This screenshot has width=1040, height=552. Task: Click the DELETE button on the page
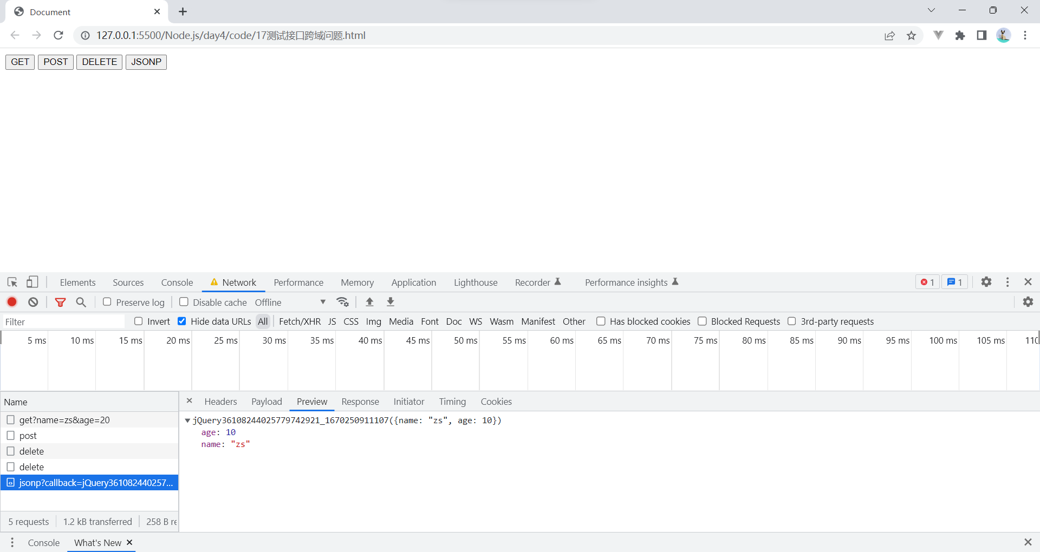(x=99, y=62)
